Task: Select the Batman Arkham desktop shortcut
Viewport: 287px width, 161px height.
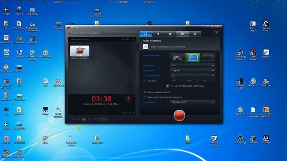Action: click(266, 26)
